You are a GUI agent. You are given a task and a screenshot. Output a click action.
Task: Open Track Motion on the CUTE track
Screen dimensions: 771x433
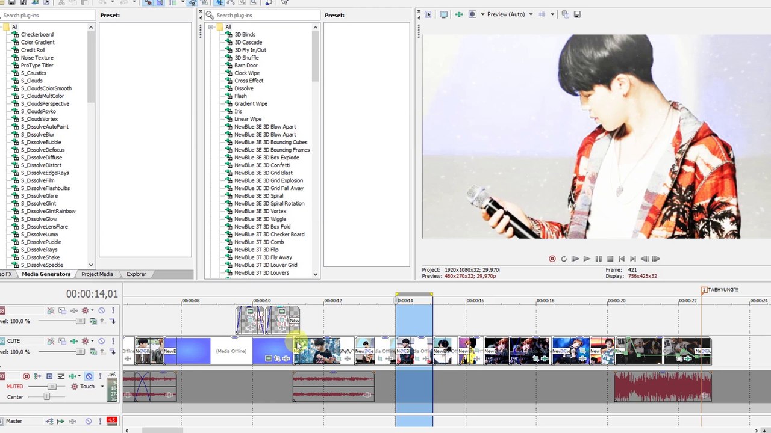point(62,341)
